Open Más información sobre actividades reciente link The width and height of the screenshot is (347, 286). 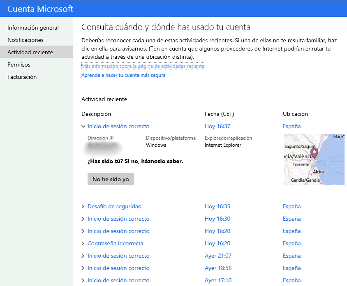[143, 66]
